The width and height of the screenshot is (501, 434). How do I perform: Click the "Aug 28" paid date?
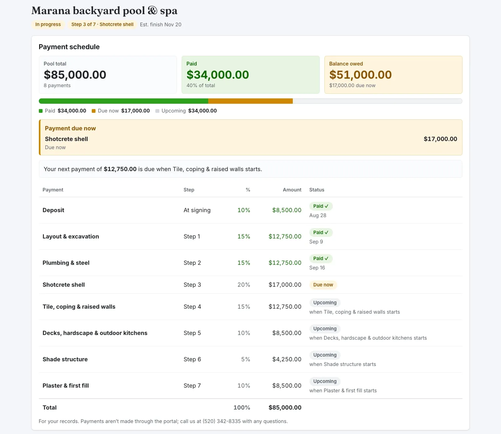[318, 216]
